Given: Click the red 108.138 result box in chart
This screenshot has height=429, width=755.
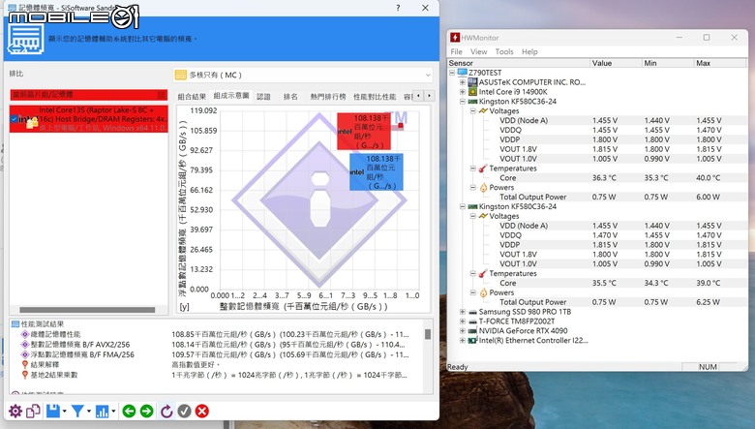Looking at the screenshot, I should [364, 132].
